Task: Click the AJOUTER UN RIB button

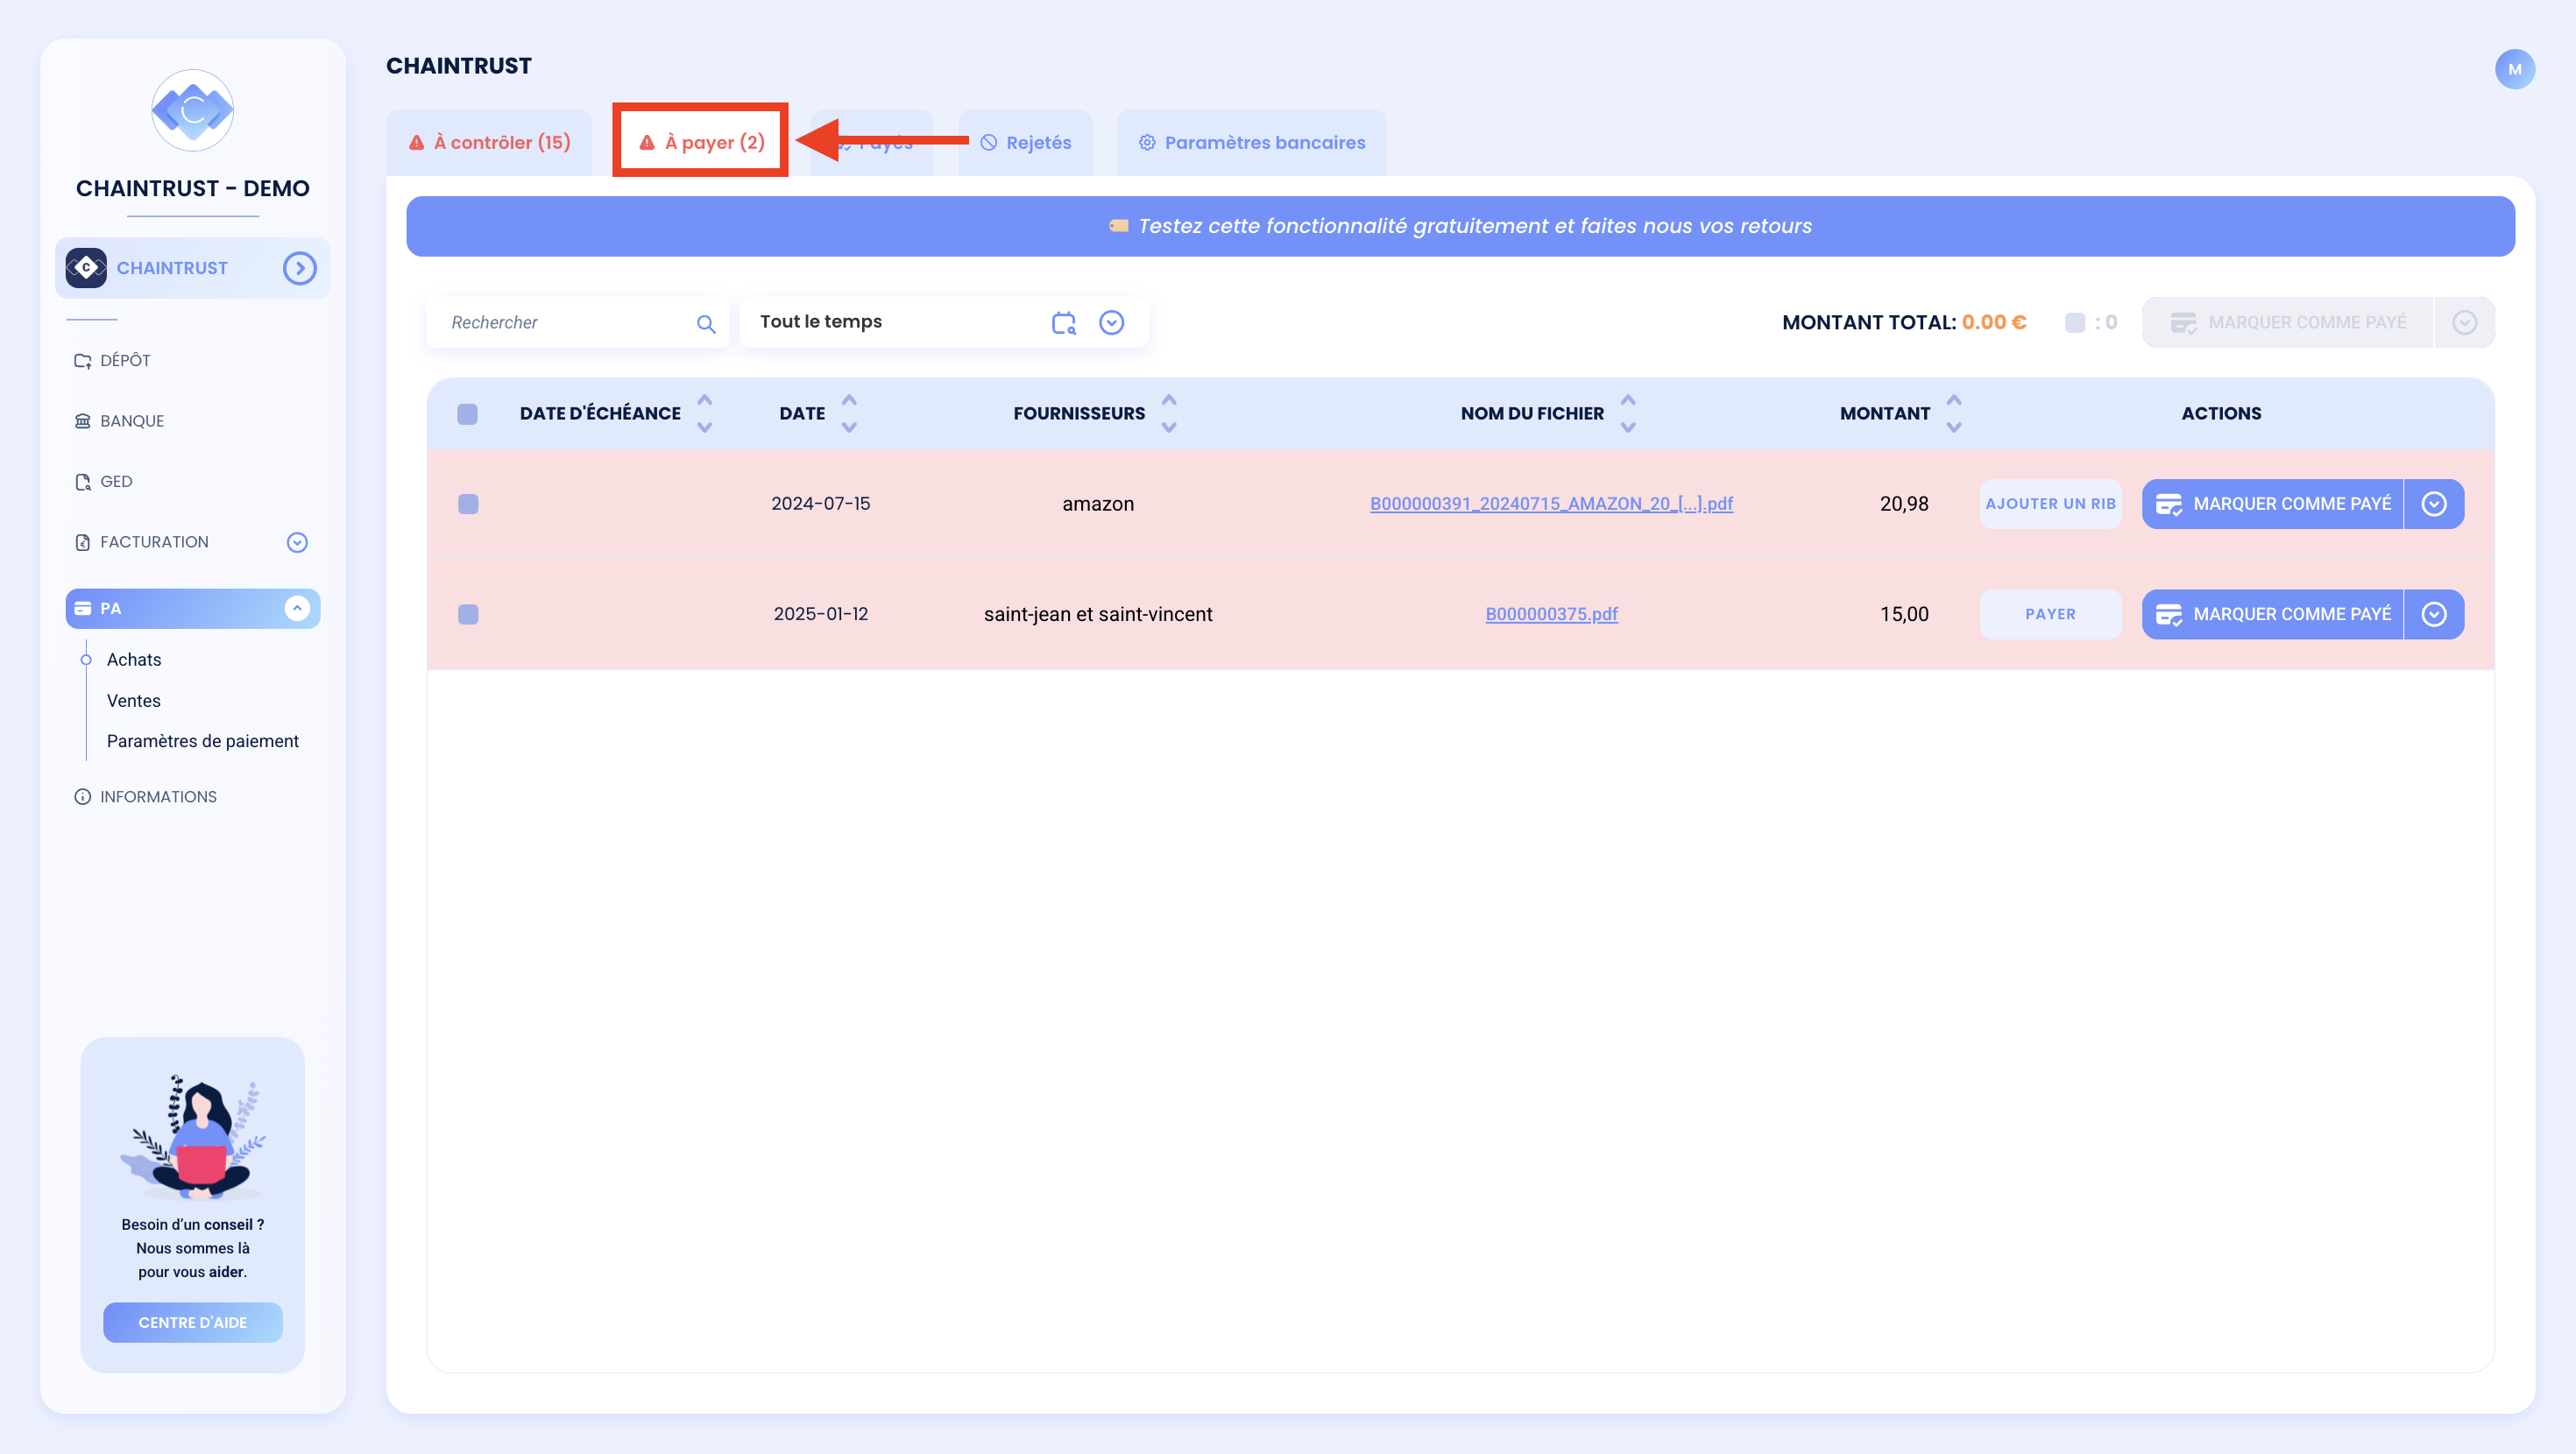Action: pos(2050,504)
